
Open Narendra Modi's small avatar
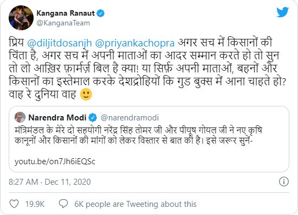coord(20,117)
